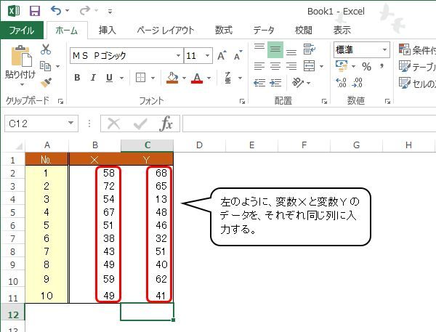Click the Cut scissors icon
This screenshot has width=436, height=332.
click(x=45, y=49)
